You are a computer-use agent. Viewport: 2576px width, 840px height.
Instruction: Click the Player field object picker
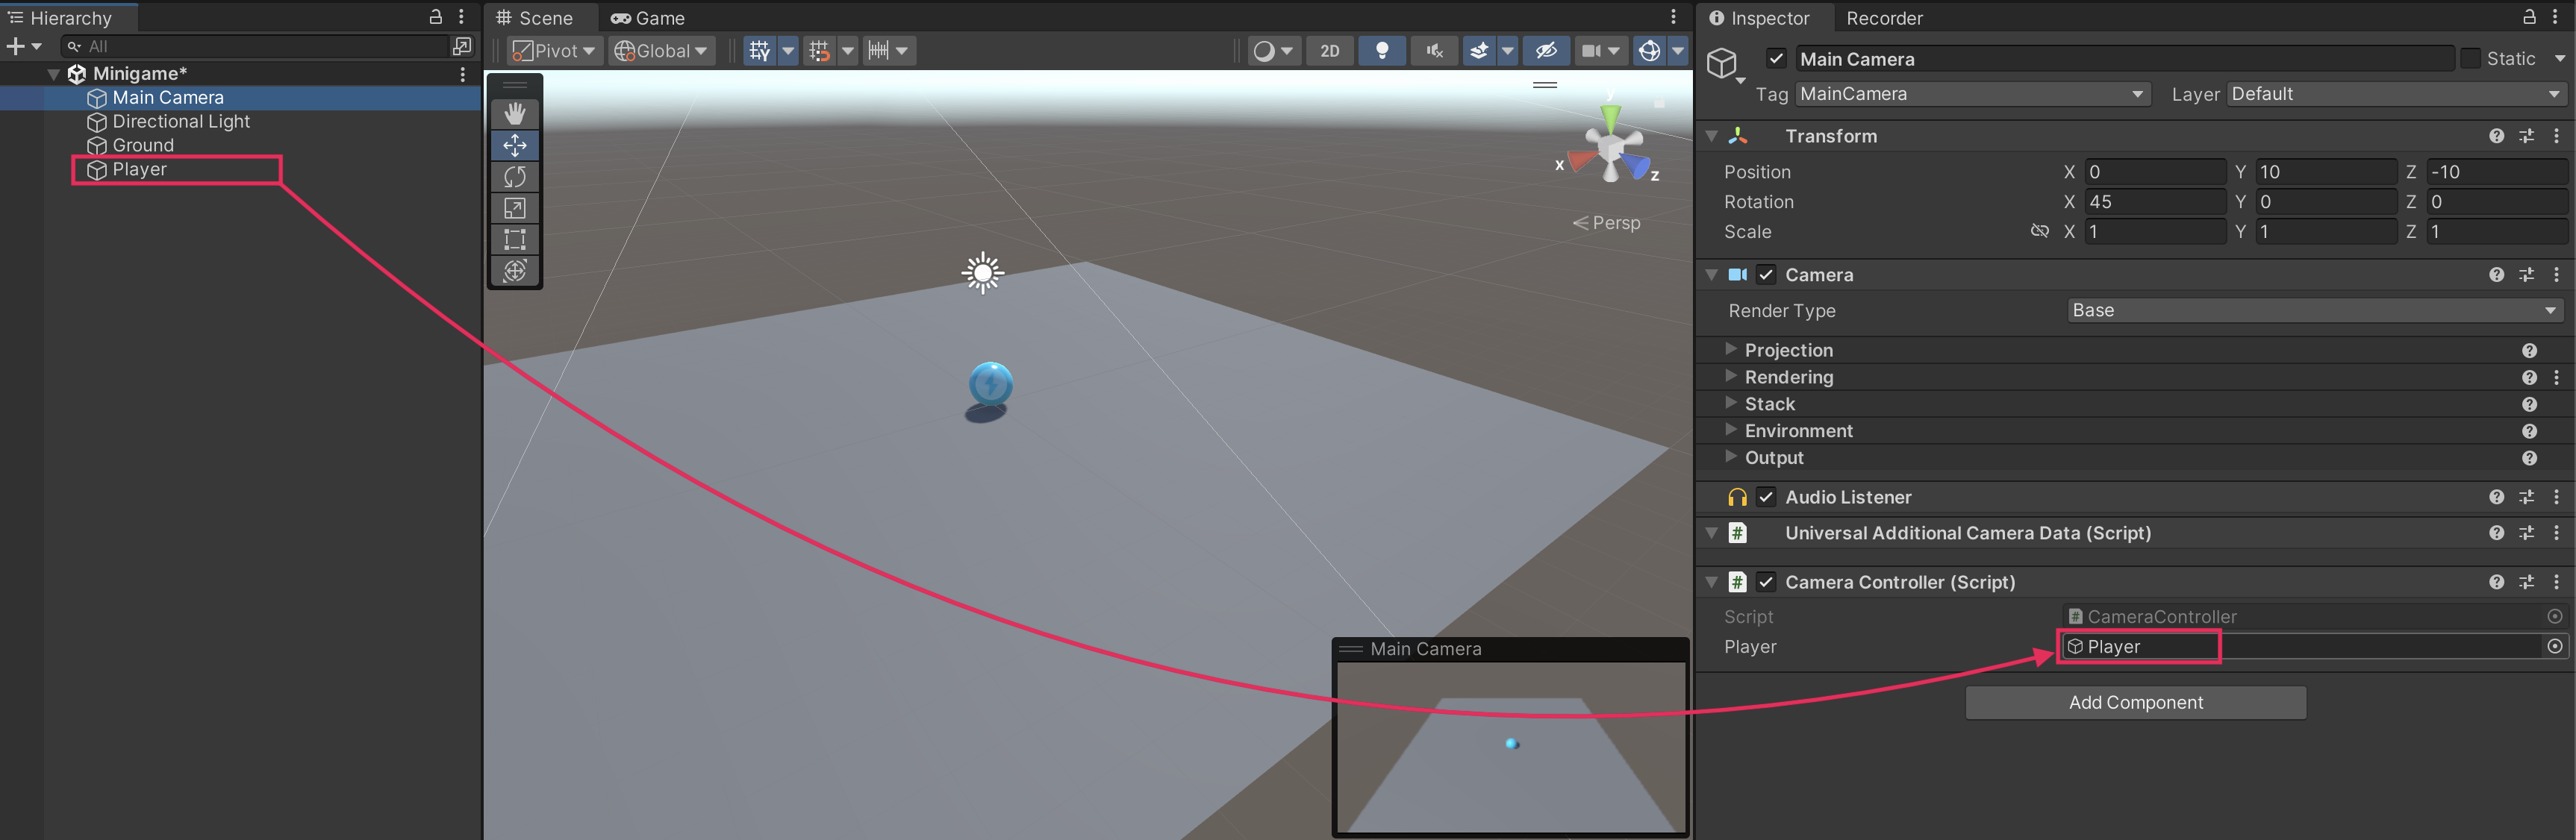pos(2554,646)
